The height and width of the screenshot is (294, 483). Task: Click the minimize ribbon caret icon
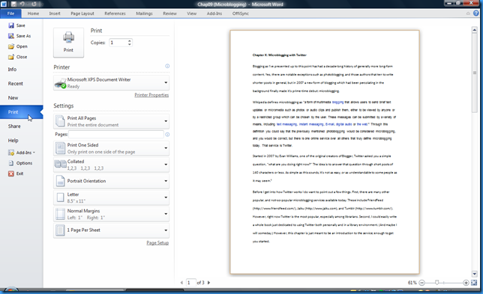tap(468, 13)
